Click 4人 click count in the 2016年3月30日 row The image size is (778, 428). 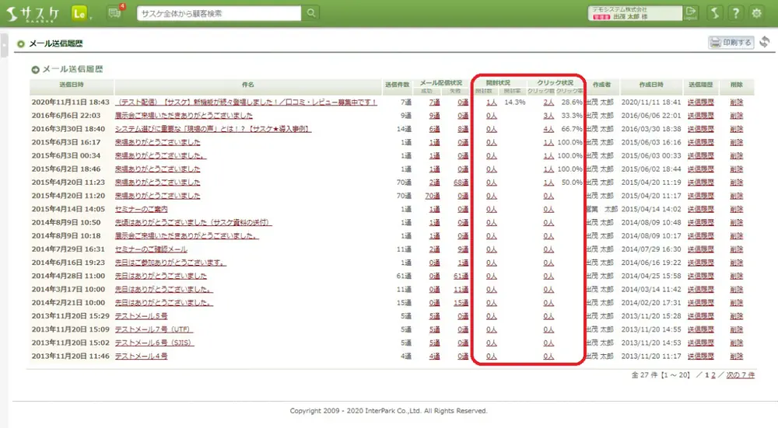(548, 129)
